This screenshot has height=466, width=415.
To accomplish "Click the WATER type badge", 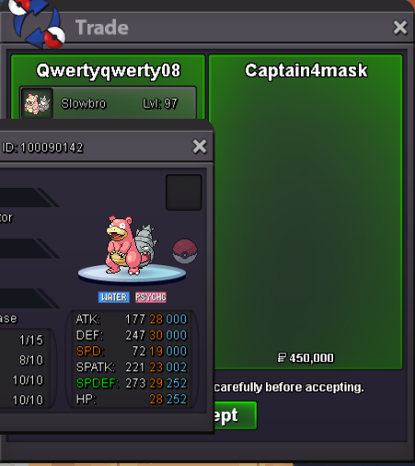I will click(x=114, y=297).
